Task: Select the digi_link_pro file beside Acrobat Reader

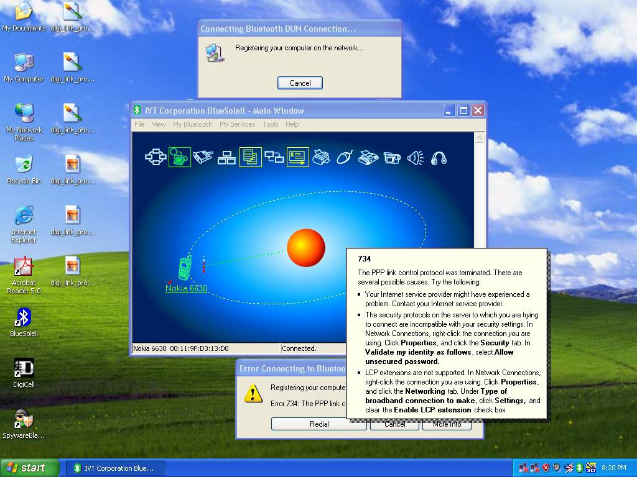Action: coord(72,271)
